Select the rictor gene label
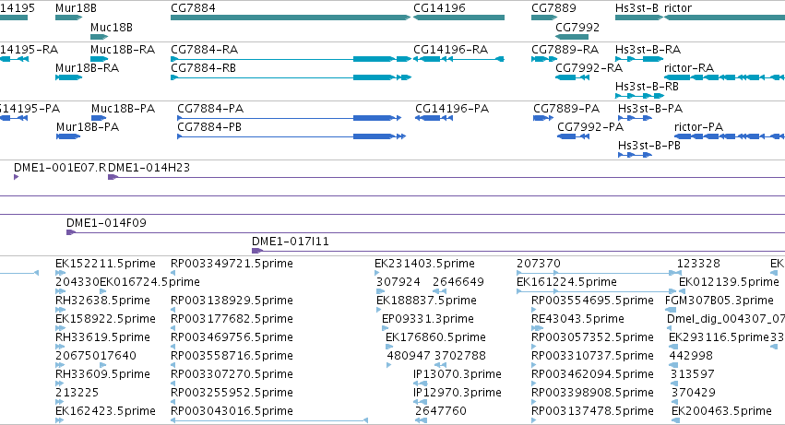 678,8
